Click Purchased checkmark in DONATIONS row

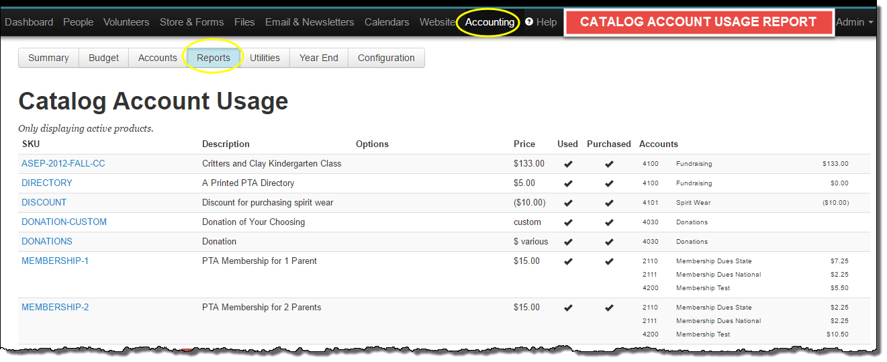(609, 242)
